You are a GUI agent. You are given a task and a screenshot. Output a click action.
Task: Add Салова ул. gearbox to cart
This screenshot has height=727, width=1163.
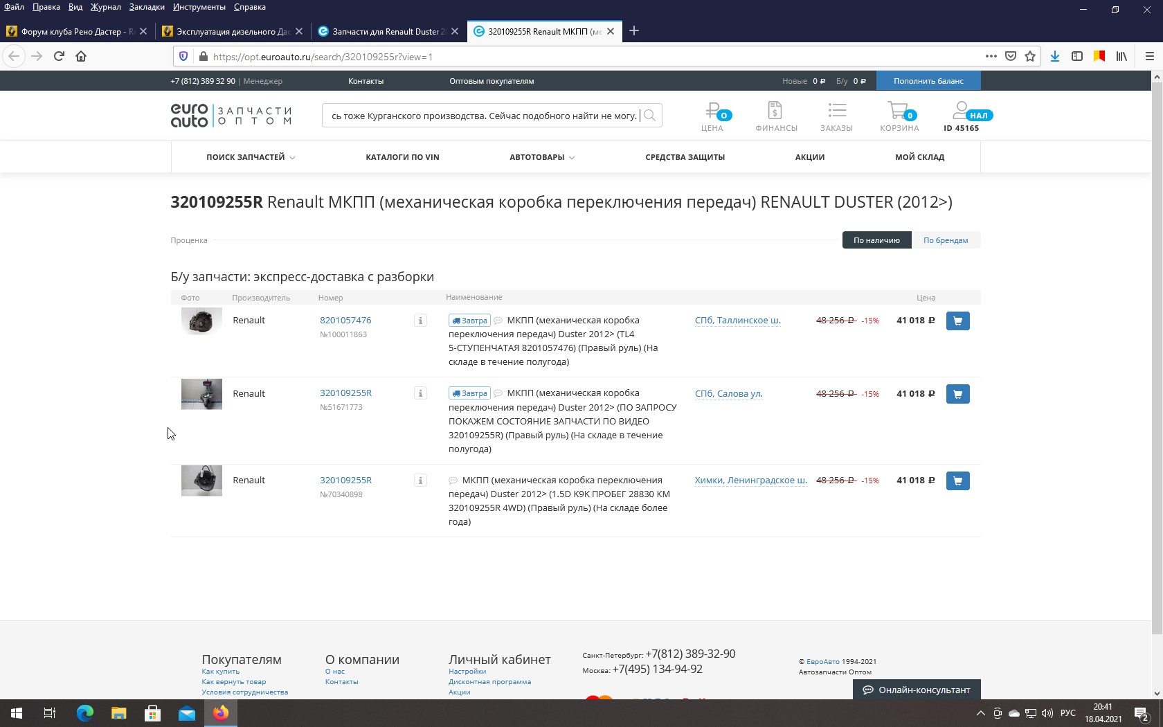958,394
